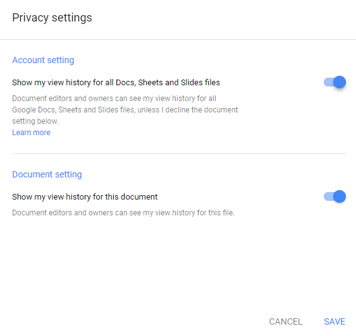Click the description line mentioning 'unless I decline'
This screenshot has height=336, width=356.
125,110
